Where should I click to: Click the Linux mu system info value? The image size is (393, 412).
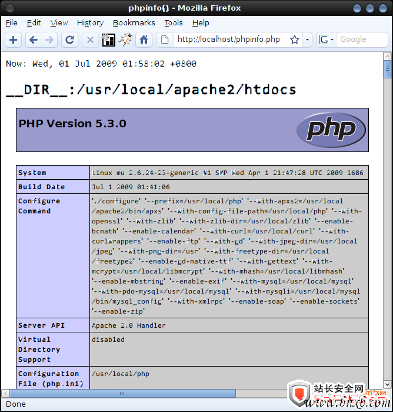(x=228, y=173)
